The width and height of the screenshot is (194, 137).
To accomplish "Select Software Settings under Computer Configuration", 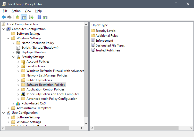I will click(28, 34).
